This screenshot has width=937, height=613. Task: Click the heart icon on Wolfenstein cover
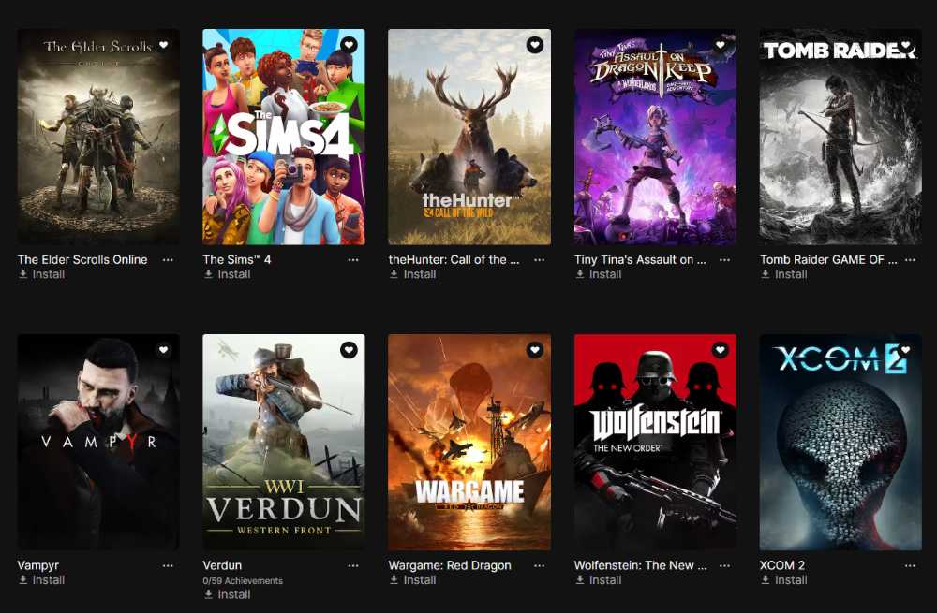click(x=720, y=350)
